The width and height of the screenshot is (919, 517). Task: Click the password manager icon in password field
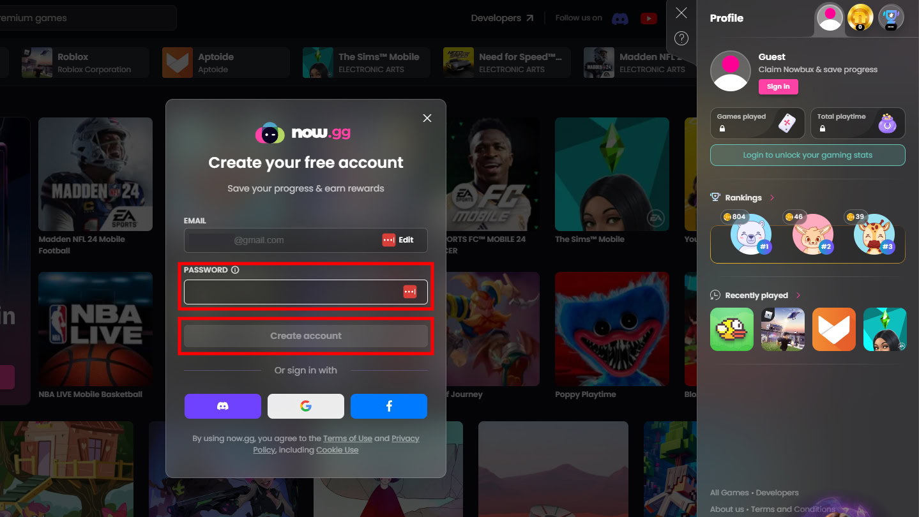[x=409, y=292]
